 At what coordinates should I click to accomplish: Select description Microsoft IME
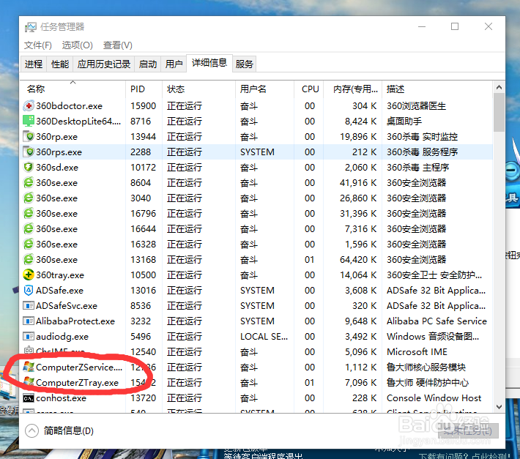pos(417,351)
